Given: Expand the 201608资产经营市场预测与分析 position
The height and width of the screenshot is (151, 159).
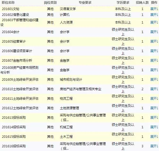Looking at the screenshot, I should coord(154,70).
